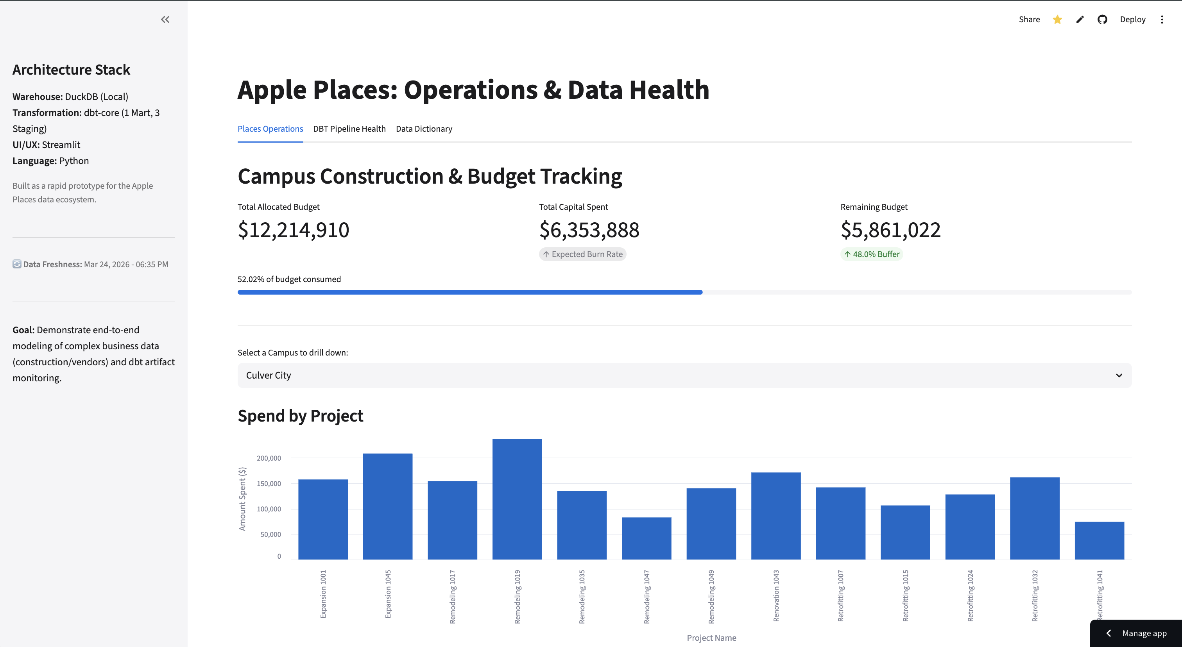The width and height of the screenshot is (1182, 647).
Task: Click the Manage app left chevron
Action: 1109,633
